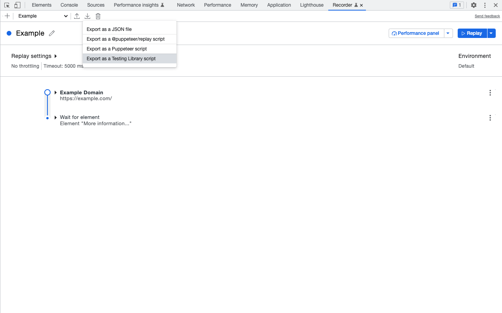Choose Export as a JSON file

109,29
